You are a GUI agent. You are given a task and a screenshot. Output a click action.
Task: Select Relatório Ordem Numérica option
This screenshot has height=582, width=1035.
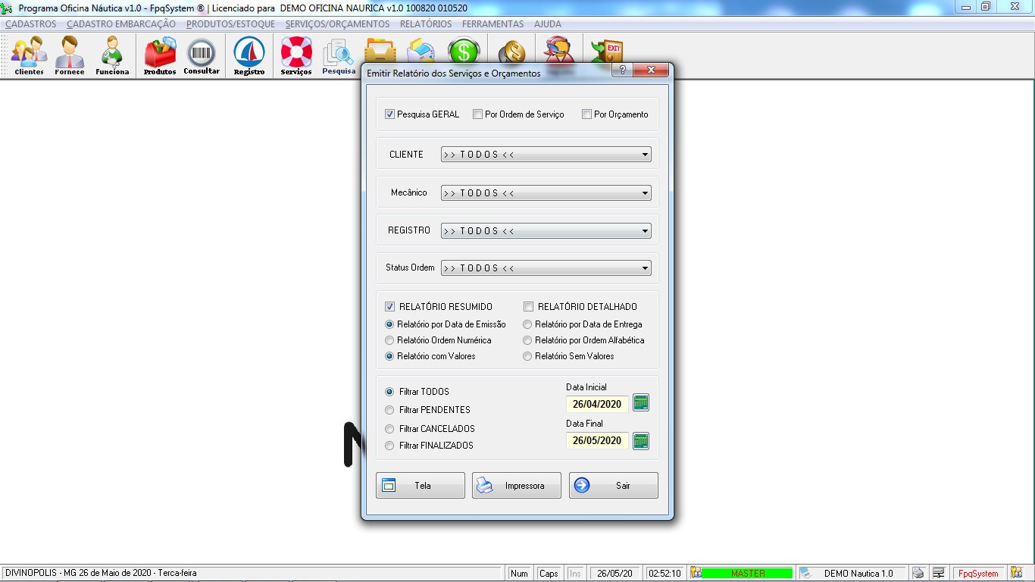pos(389,340)
